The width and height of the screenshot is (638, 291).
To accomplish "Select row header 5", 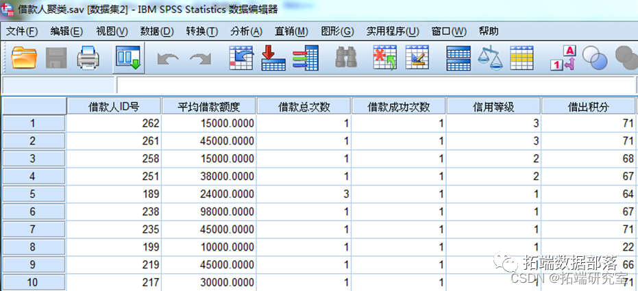I will (x=33, y=194).
